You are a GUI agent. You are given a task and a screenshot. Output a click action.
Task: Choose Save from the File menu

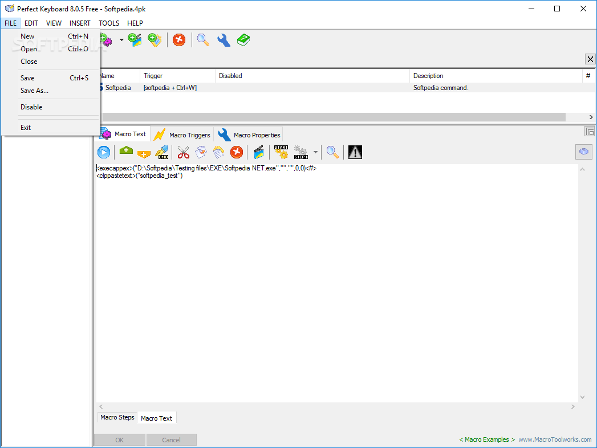(x=51, y=78)
